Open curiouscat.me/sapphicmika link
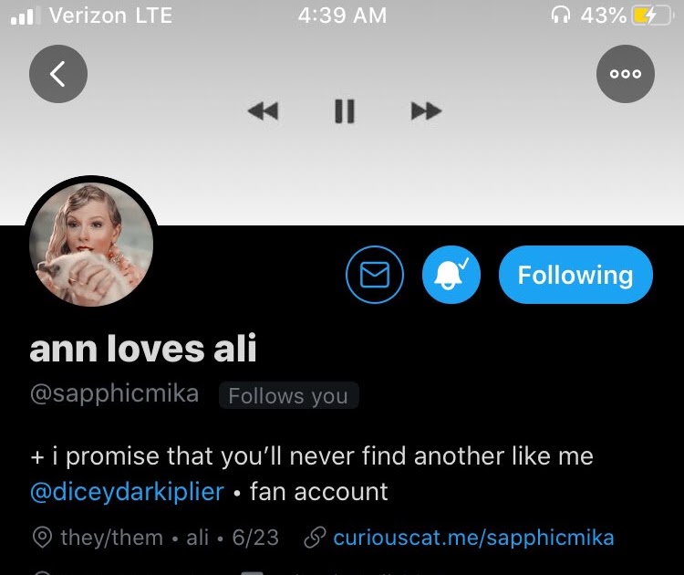The width and height of the screenshot is (684, 575). (473, 538)
